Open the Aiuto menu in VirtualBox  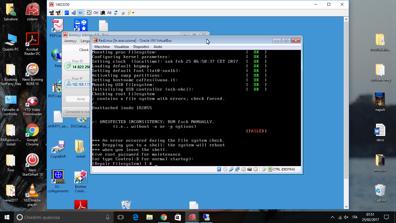coord(158,47)
